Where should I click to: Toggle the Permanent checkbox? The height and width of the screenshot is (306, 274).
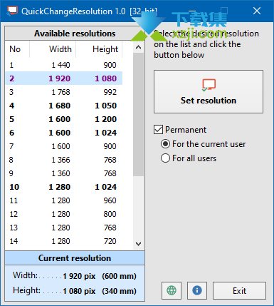158,130
